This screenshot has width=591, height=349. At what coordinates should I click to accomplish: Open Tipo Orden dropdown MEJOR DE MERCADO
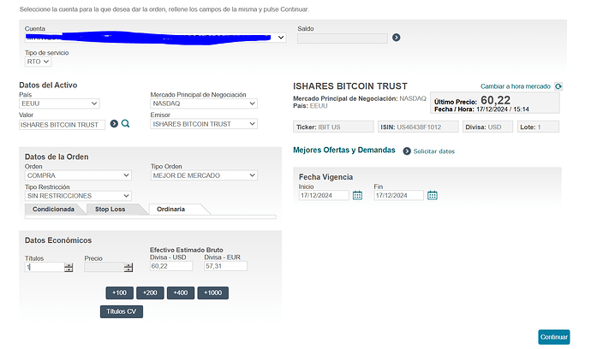[204, 175]
